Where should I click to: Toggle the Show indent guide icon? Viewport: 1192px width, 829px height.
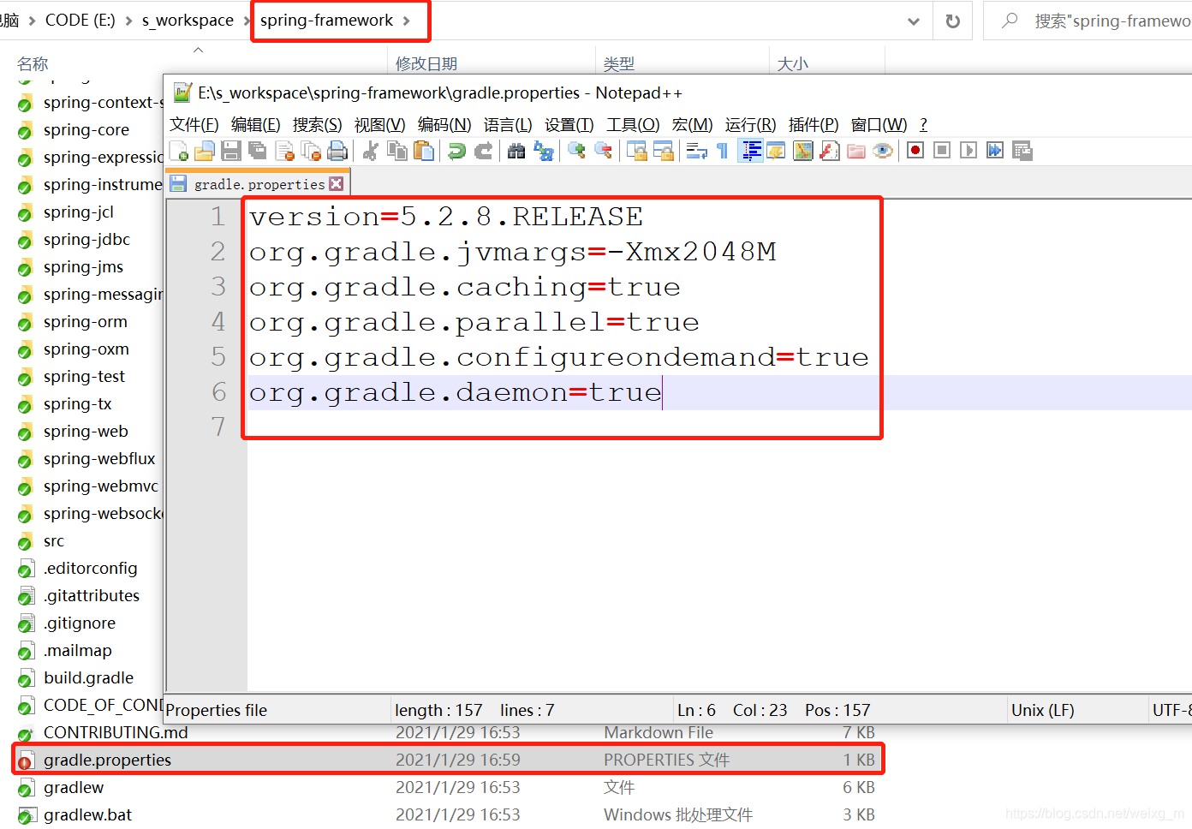[750, 151]
